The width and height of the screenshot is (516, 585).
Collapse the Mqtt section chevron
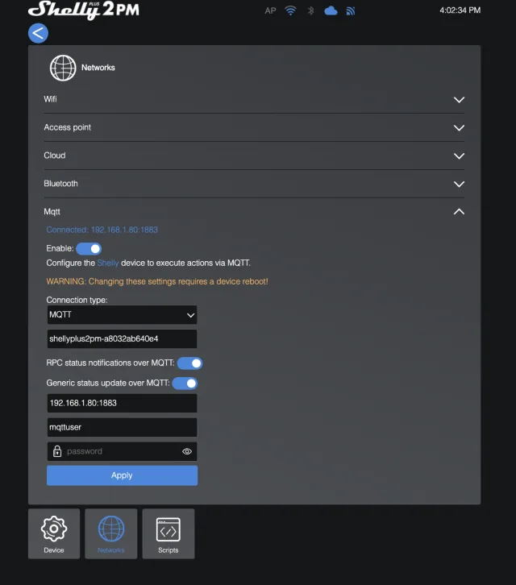coord(459,212)
